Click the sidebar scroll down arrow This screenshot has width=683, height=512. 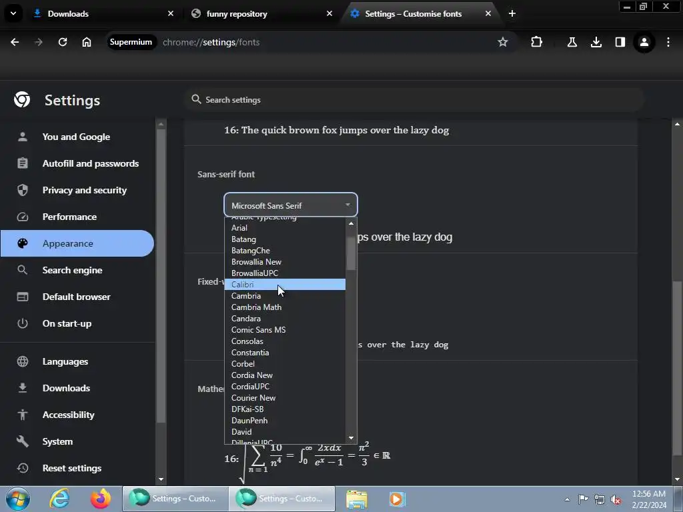pyautogui.click(x=161, y=479)
